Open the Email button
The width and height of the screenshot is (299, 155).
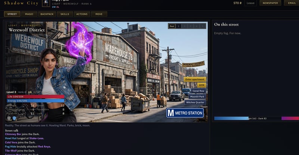(x=292, y=3)
